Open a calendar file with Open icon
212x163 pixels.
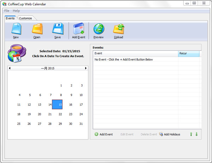coord(37,29)
